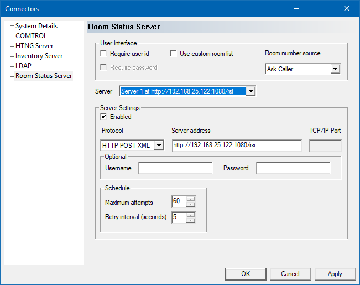
Task: Go to HTNG Server settings
Action: [x=34, y=46]
